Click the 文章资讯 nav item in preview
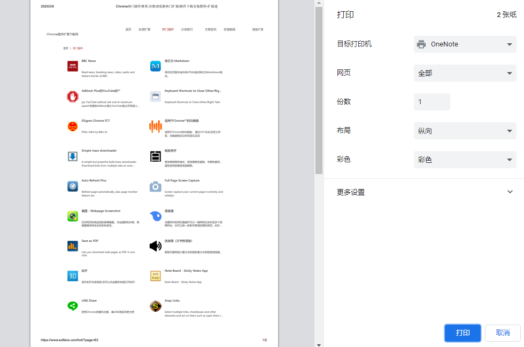Viewport: 524px width, 347px height. pyautogui.click(x=211, y=29)
